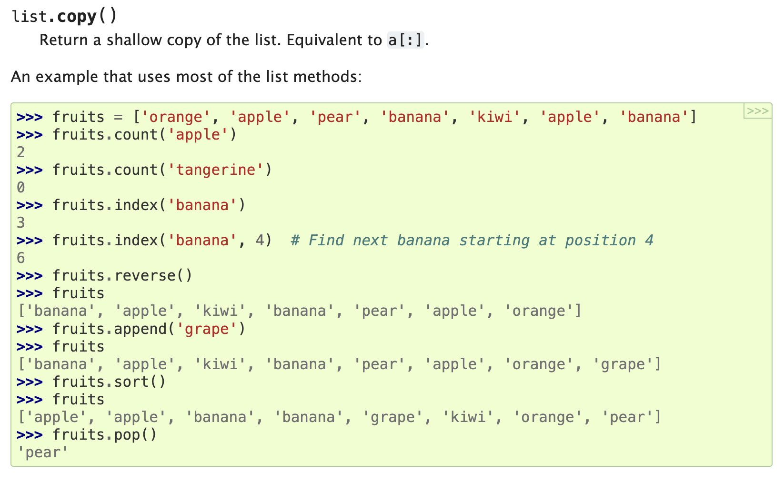The width and height of the screenshot is (784, 483).
Task: Click the final 'pear' output line
Action: coord(43,453)
